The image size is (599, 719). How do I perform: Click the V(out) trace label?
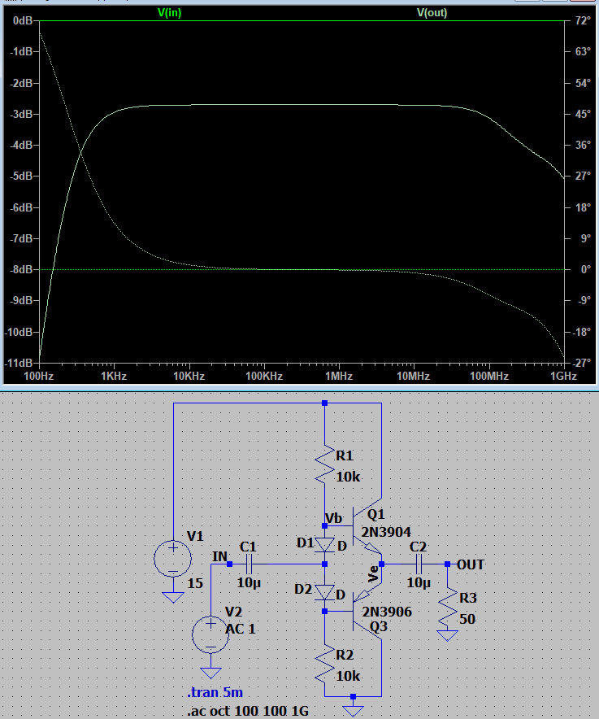[x=432, y=12]
